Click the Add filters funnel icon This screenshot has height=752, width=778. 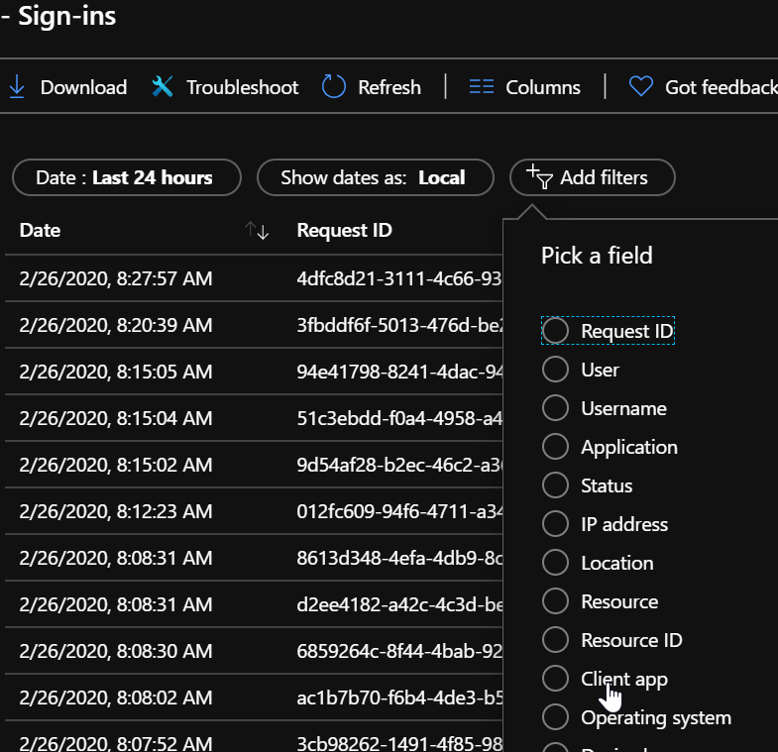539,177
